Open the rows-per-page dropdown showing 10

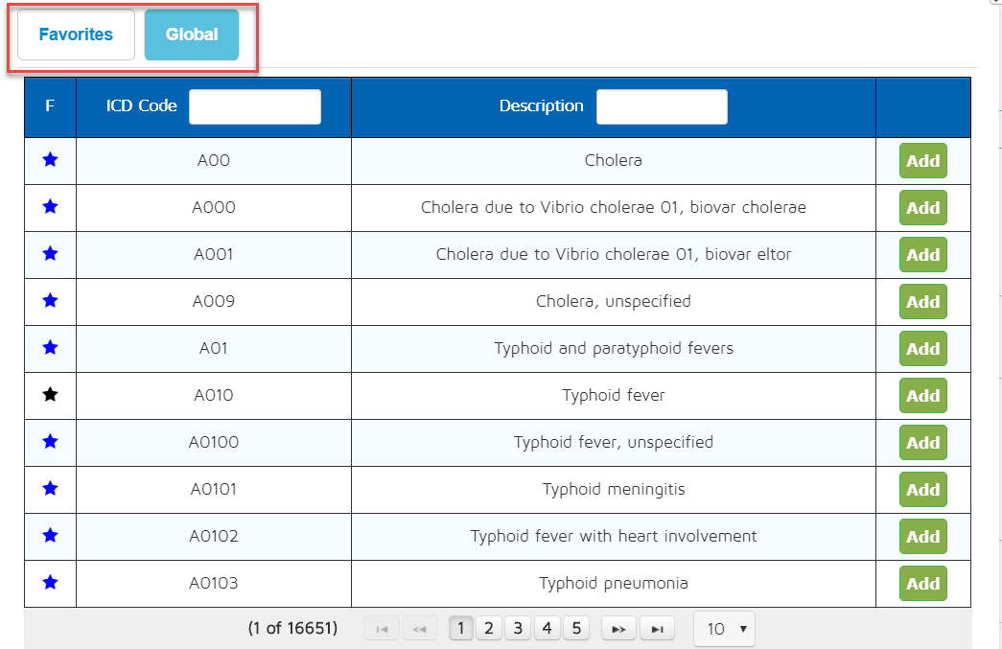coord(724,629)
